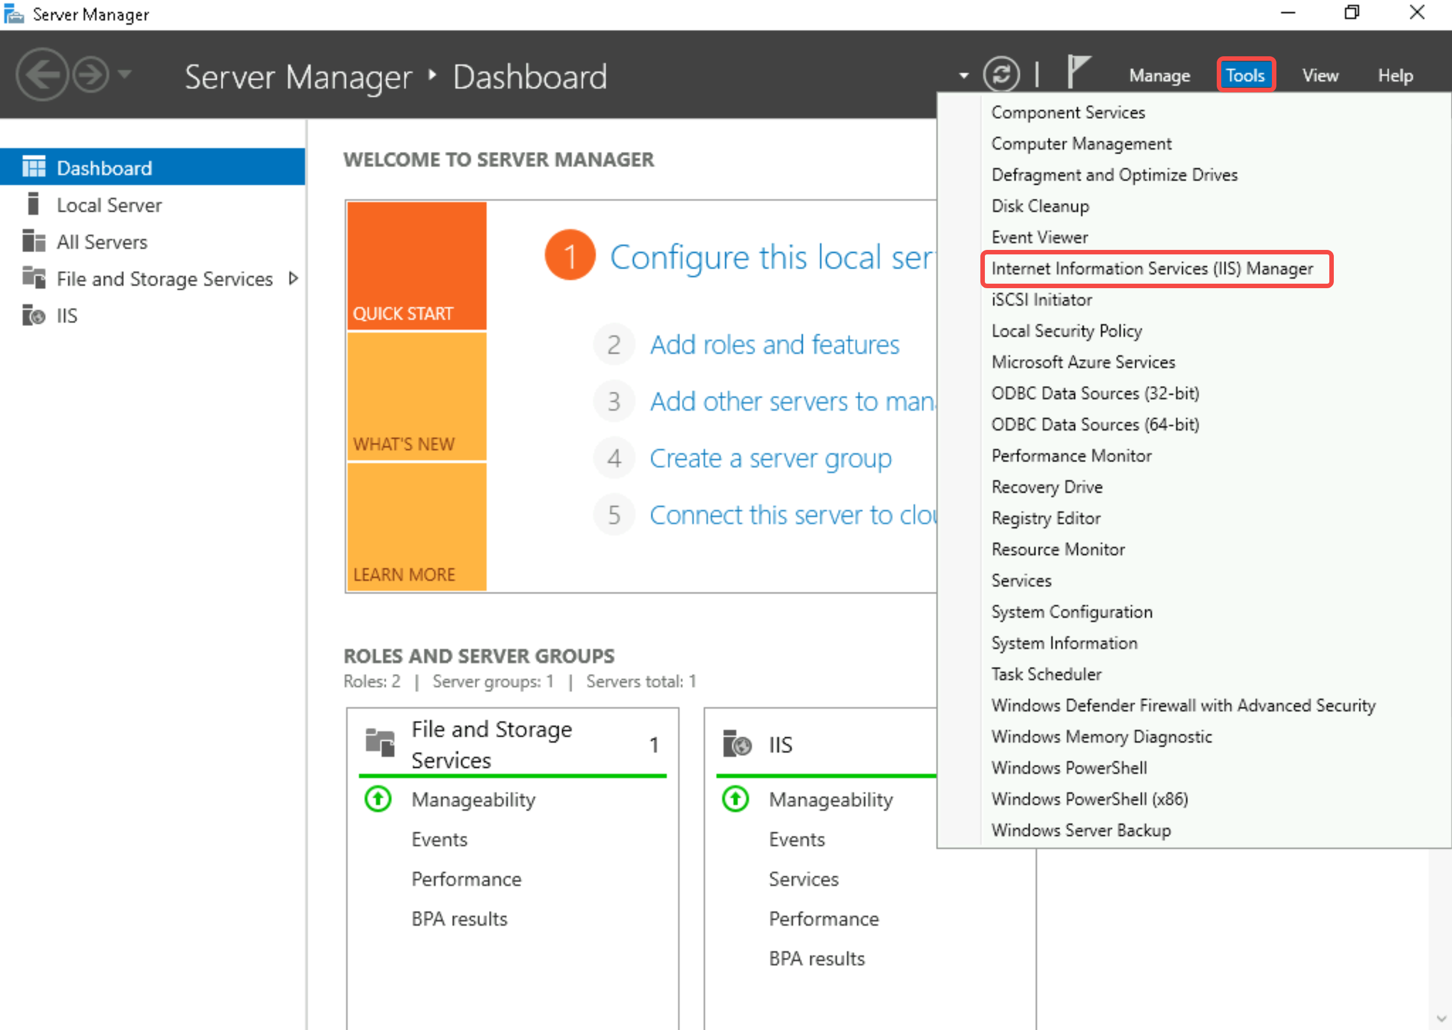1452x1030 pixels.
Task: Open Microsoft Azure Services
Action: [x=1083, y=362]
